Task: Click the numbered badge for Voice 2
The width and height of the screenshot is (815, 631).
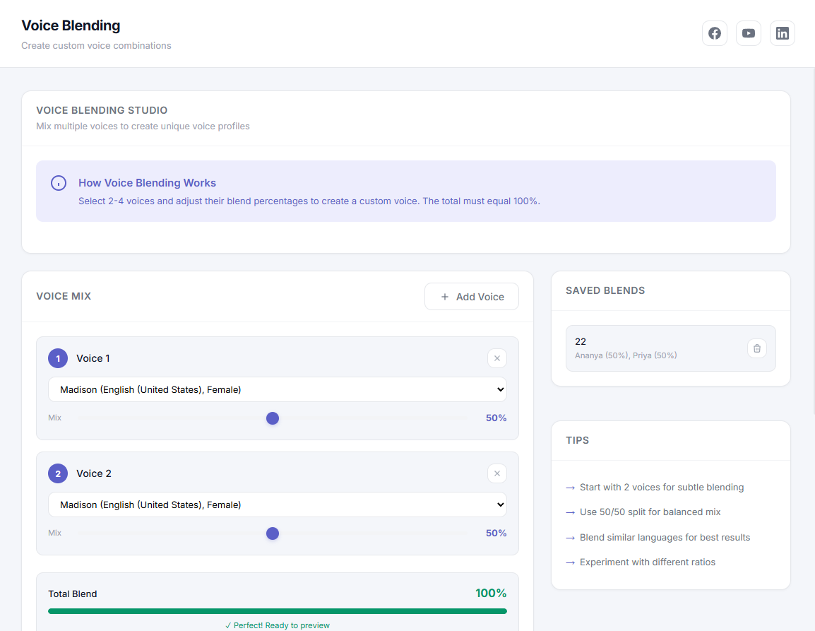Action: coord(58,473)
